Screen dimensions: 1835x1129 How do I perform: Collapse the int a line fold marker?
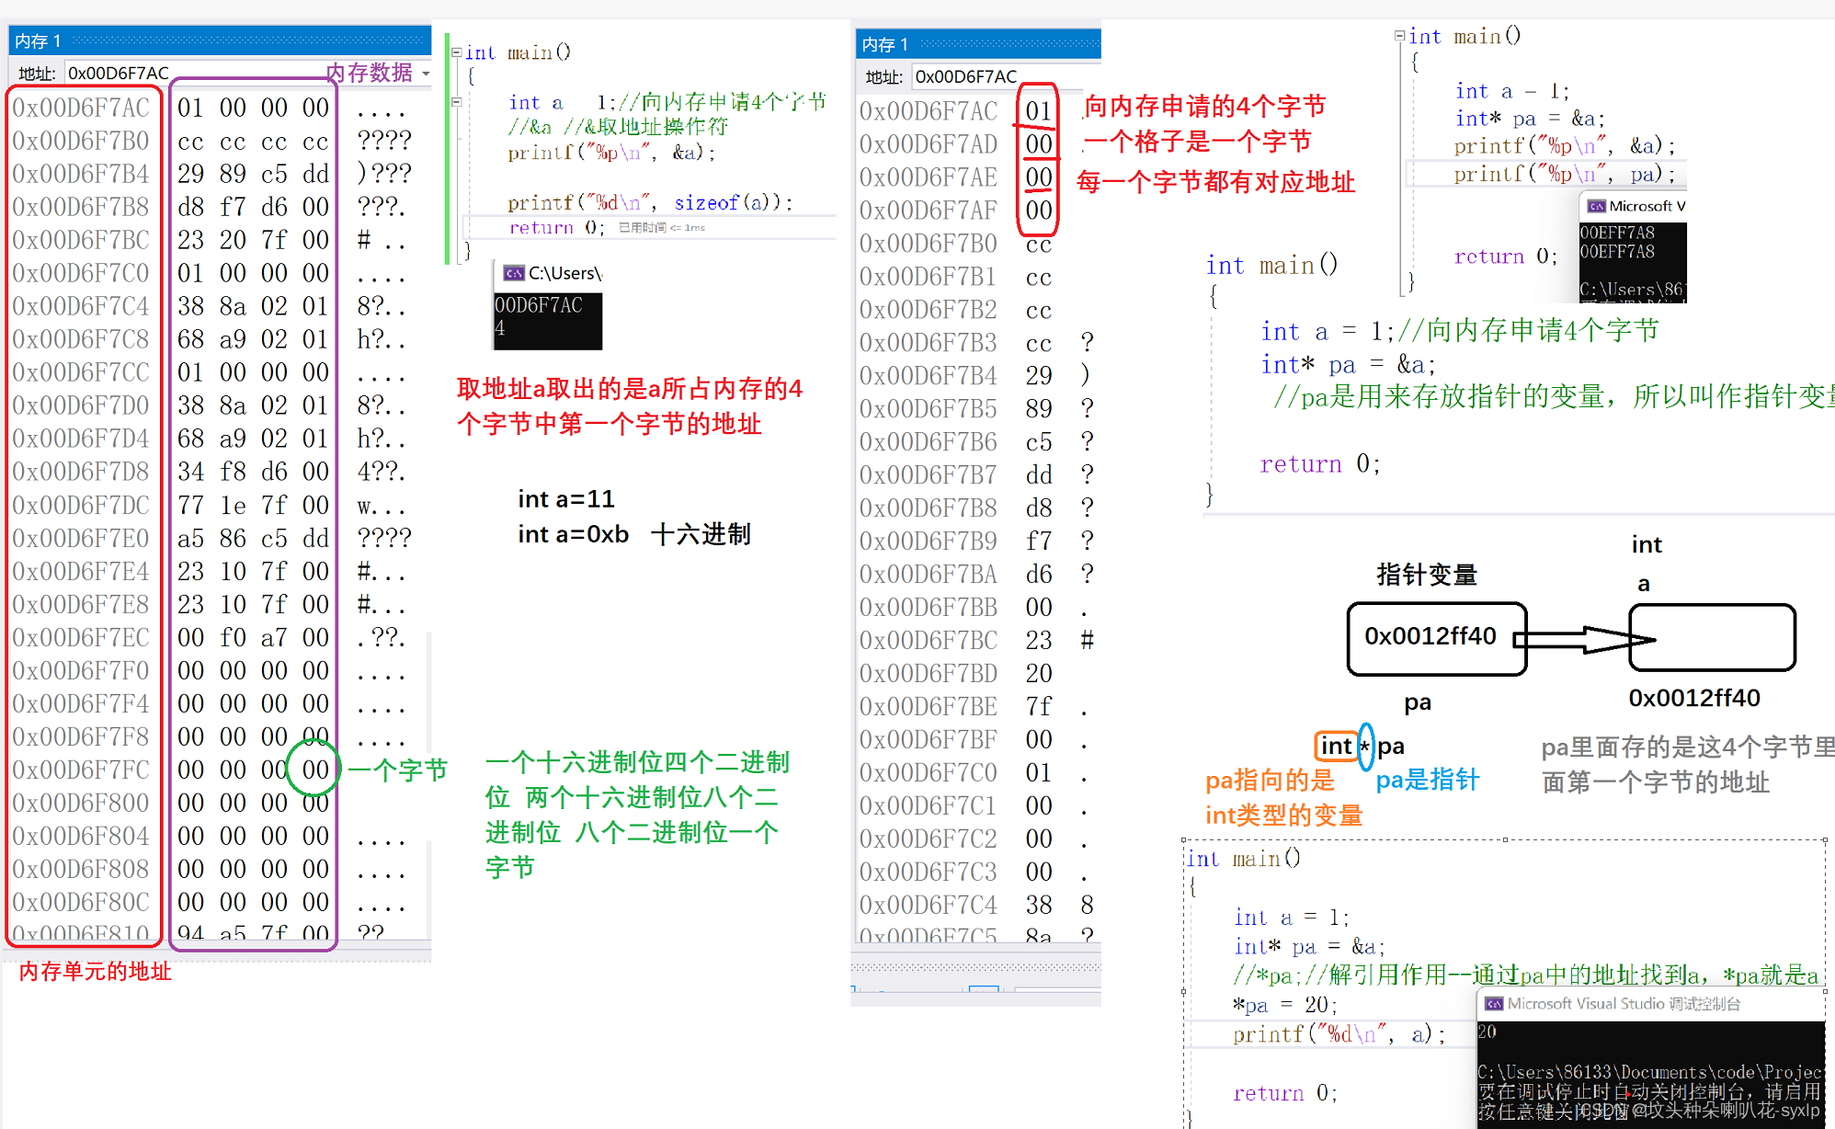click(456, 102)
